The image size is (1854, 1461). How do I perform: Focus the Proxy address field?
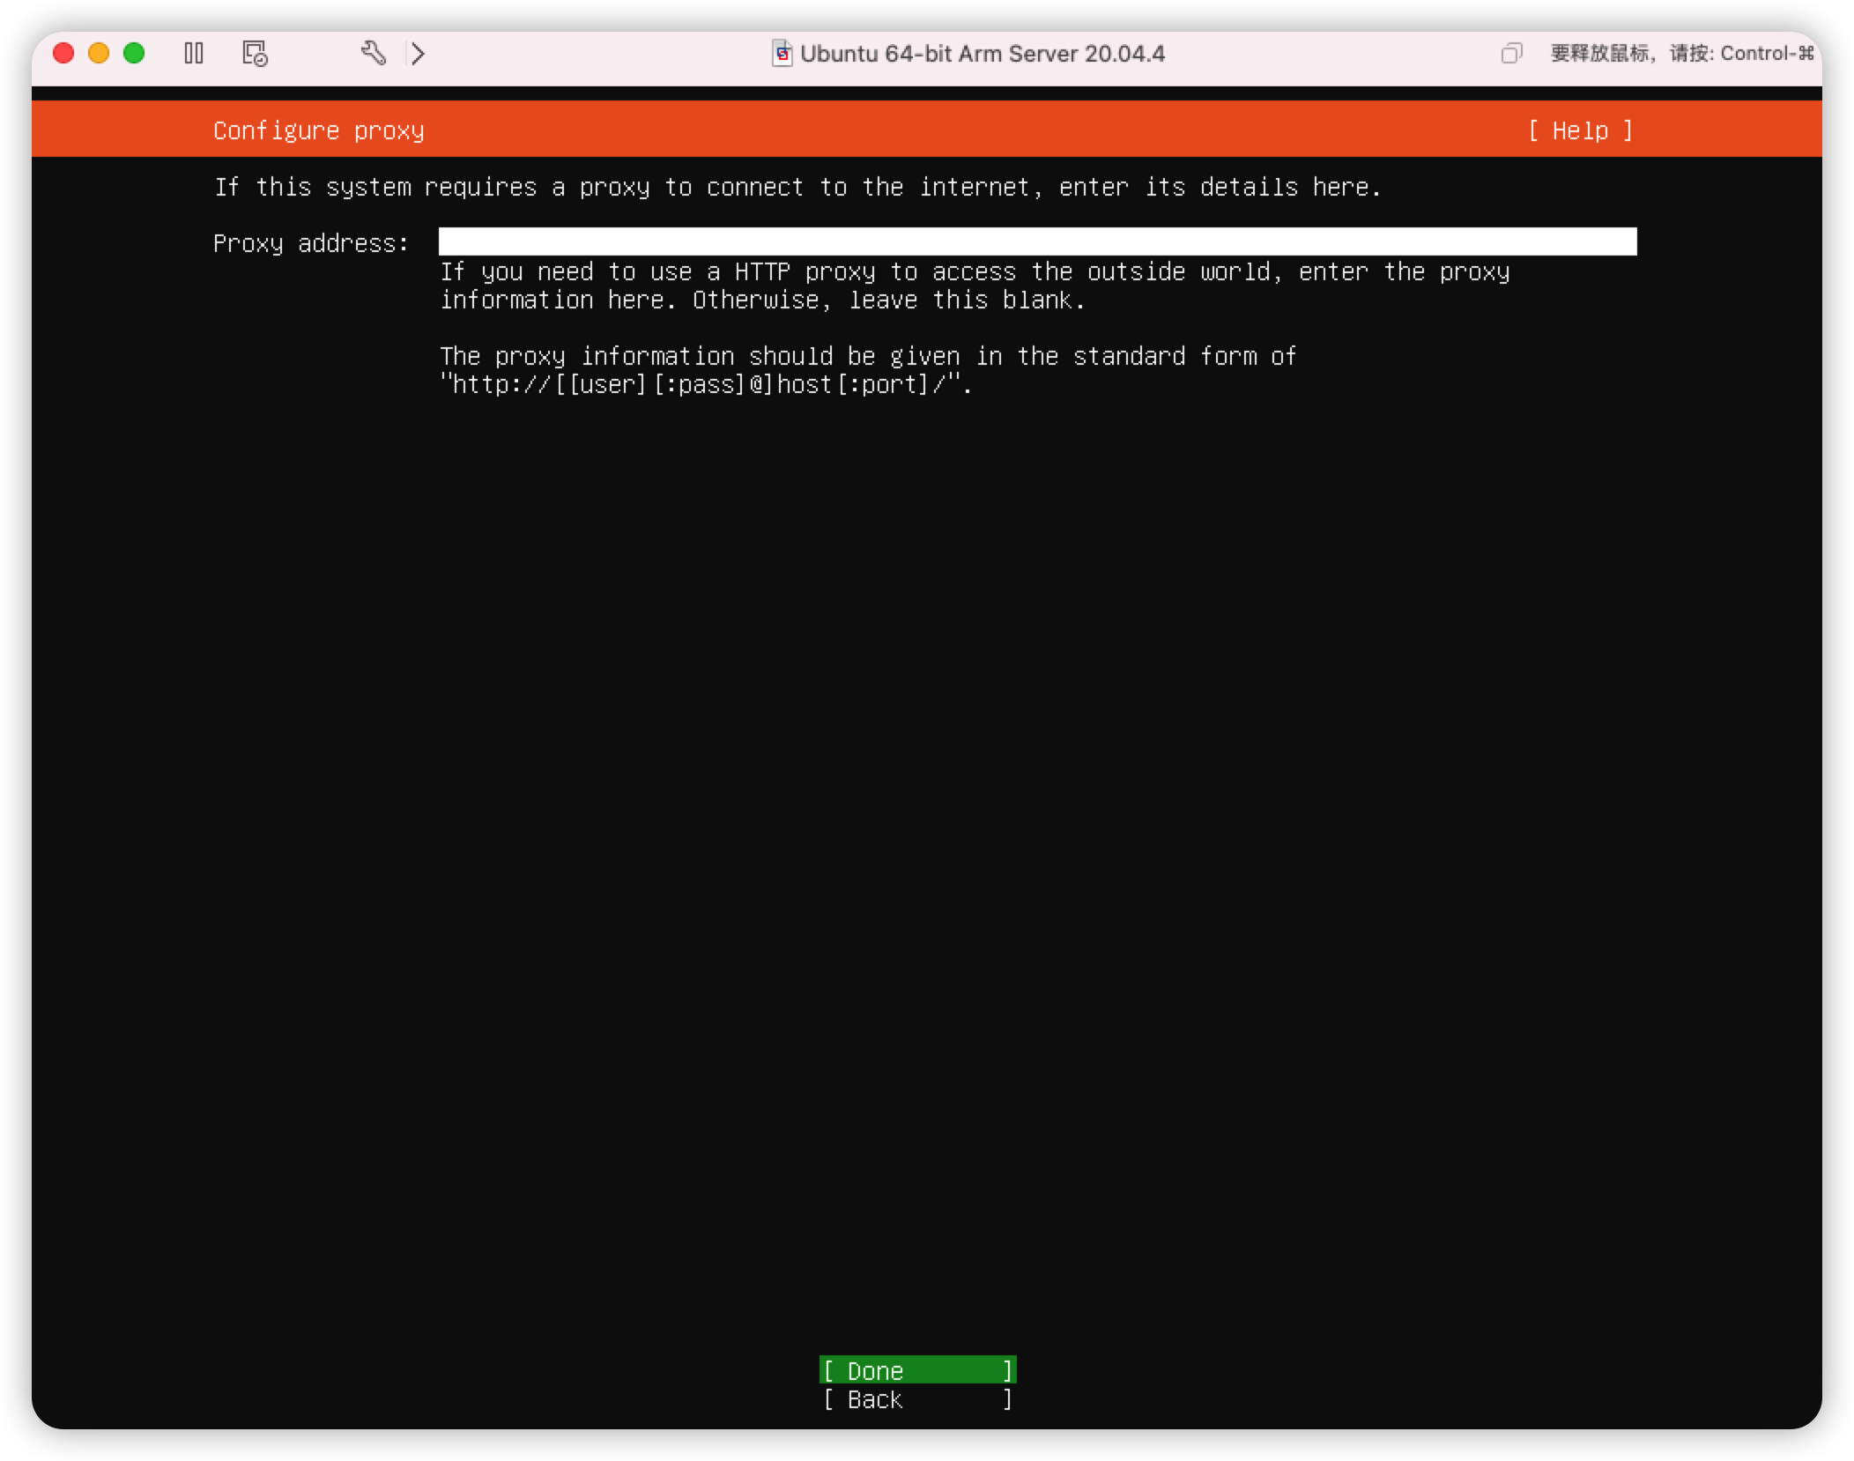tap(1037, 241)
